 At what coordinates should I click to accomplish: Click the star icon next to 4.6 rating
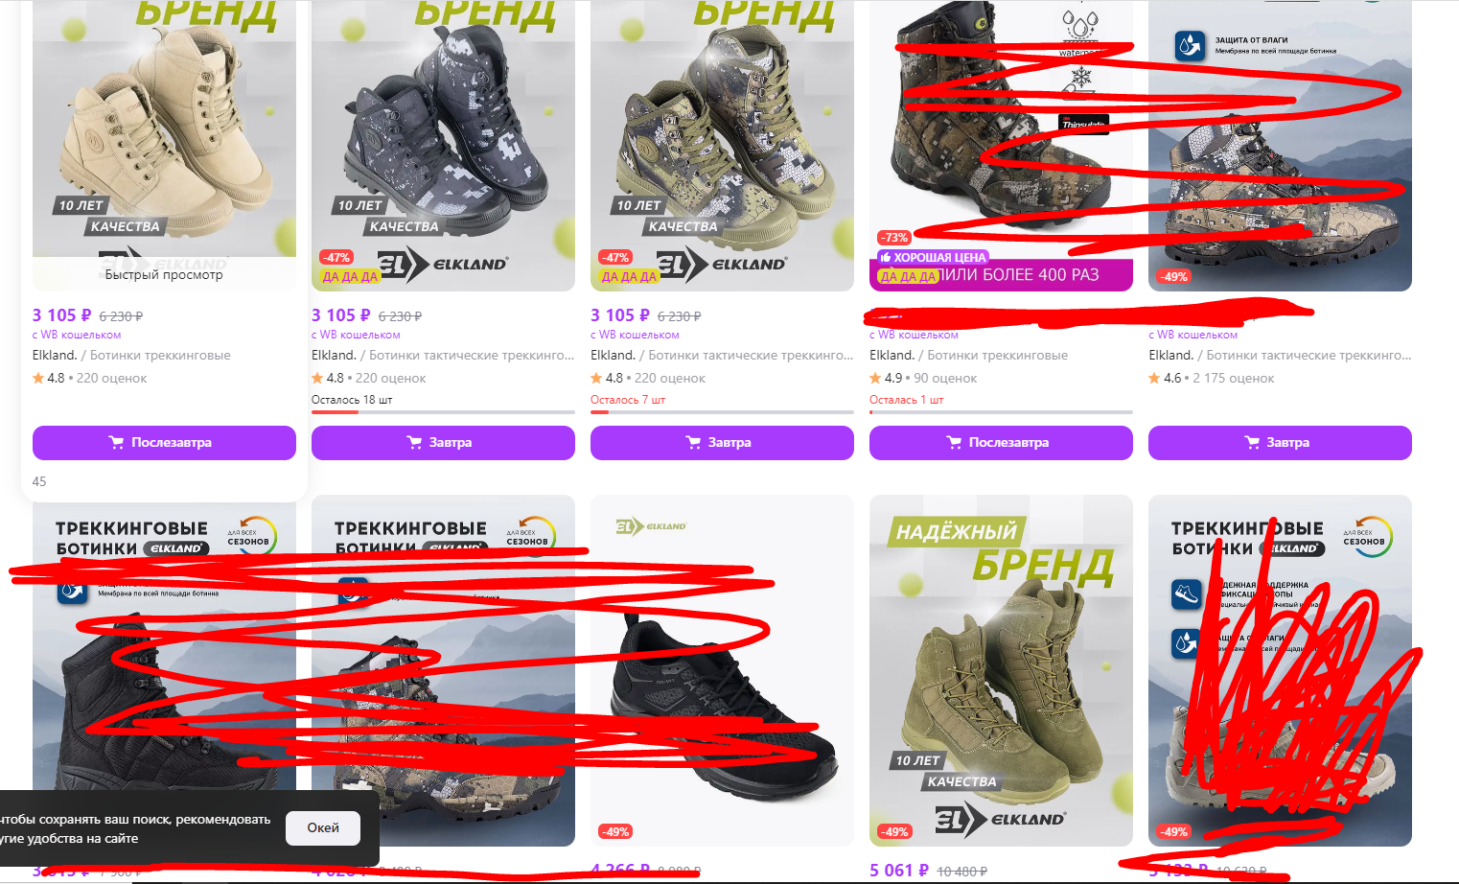coord(1154,378)
